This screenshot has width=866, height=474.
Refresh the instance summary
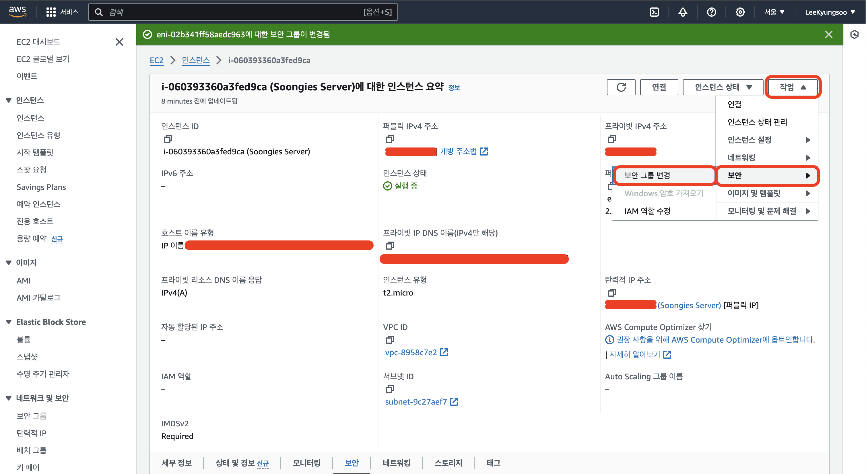tap(621, 87)
